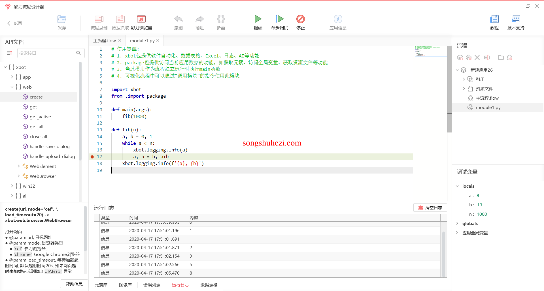Click the search magnifier in API search

[x=78, y=53]
